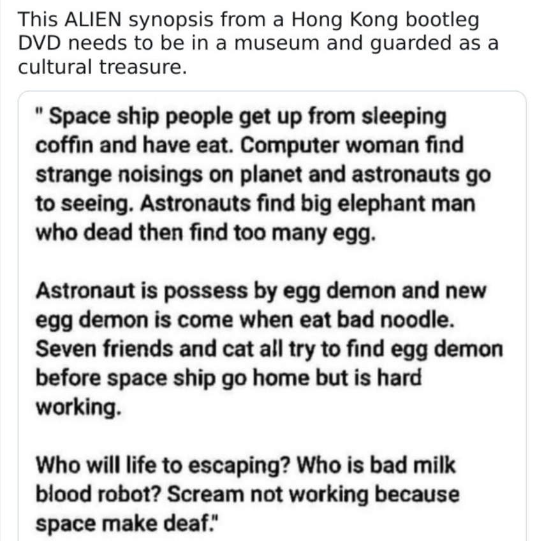544x541 pixels.
Task: Click the single word "working." line
Action: [x=78, y=407]
